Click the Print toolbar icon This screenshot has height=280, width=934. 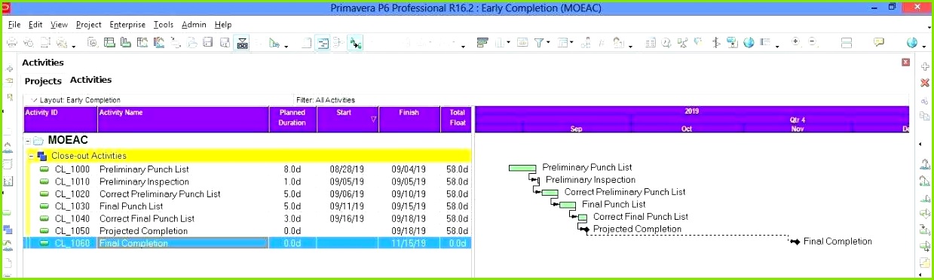12,43
